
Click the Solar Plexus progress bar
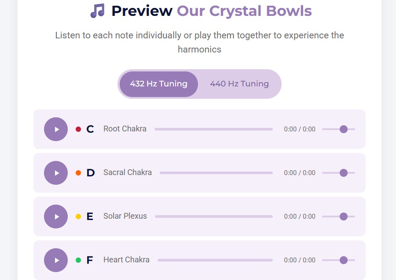[x=213, y=216]
